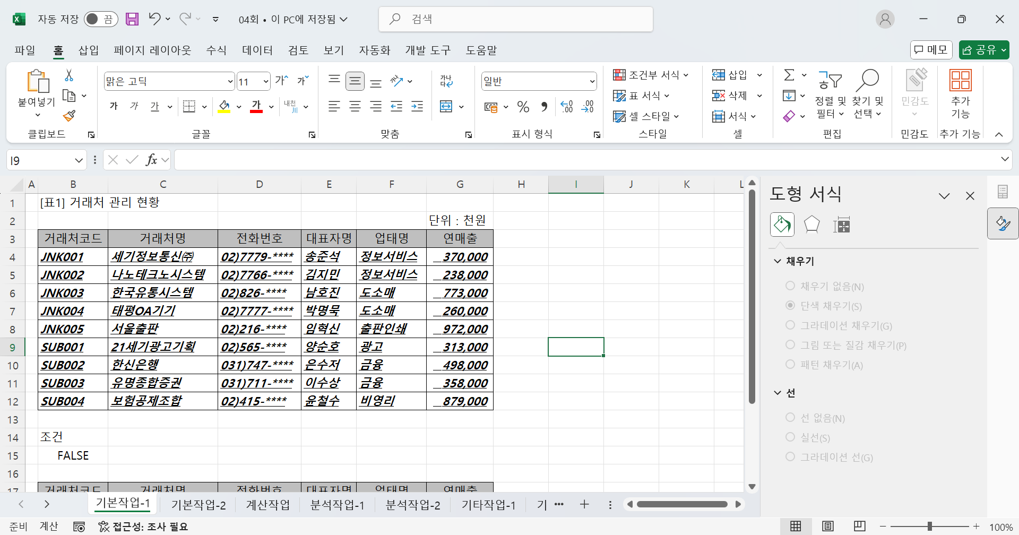
Task: Toggle the AutoSave switch
Action: click(x=100, y=19)
